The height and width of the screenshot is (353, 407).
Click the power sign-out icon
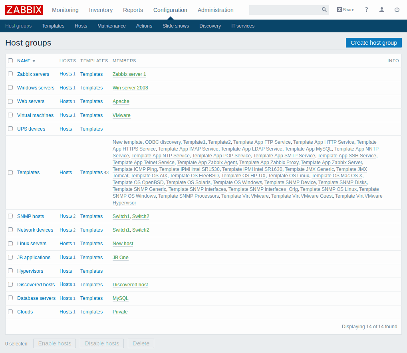[x=397, y=10]
